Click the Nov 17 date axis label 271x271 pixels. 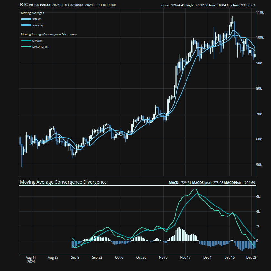tap(186, 258)
